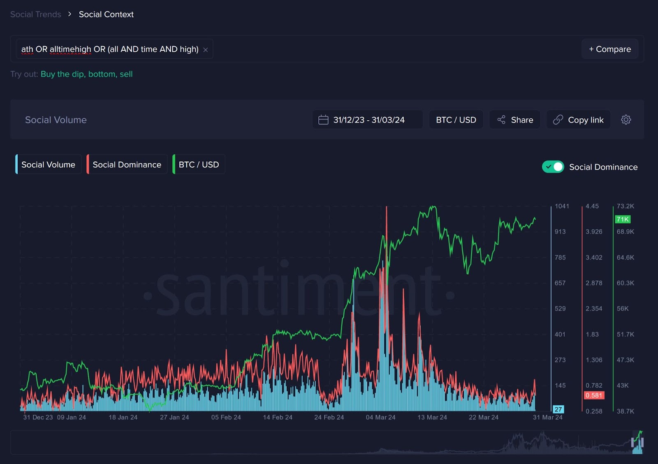Click the 22 Mar 24 axis date
Viewport: 658px width, 464px height.
tap(484, 417)
